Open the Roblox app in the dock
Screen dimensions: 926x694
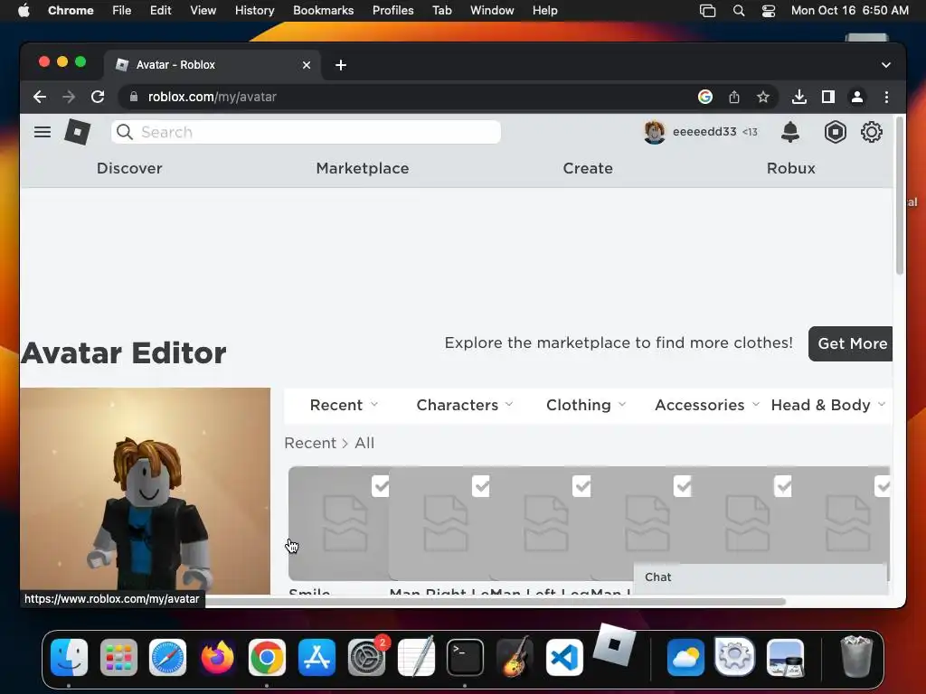click(x=614, y=645)
